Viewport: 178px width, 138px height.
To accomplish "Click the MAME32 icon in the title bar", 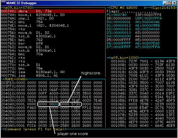I will 3,3.
